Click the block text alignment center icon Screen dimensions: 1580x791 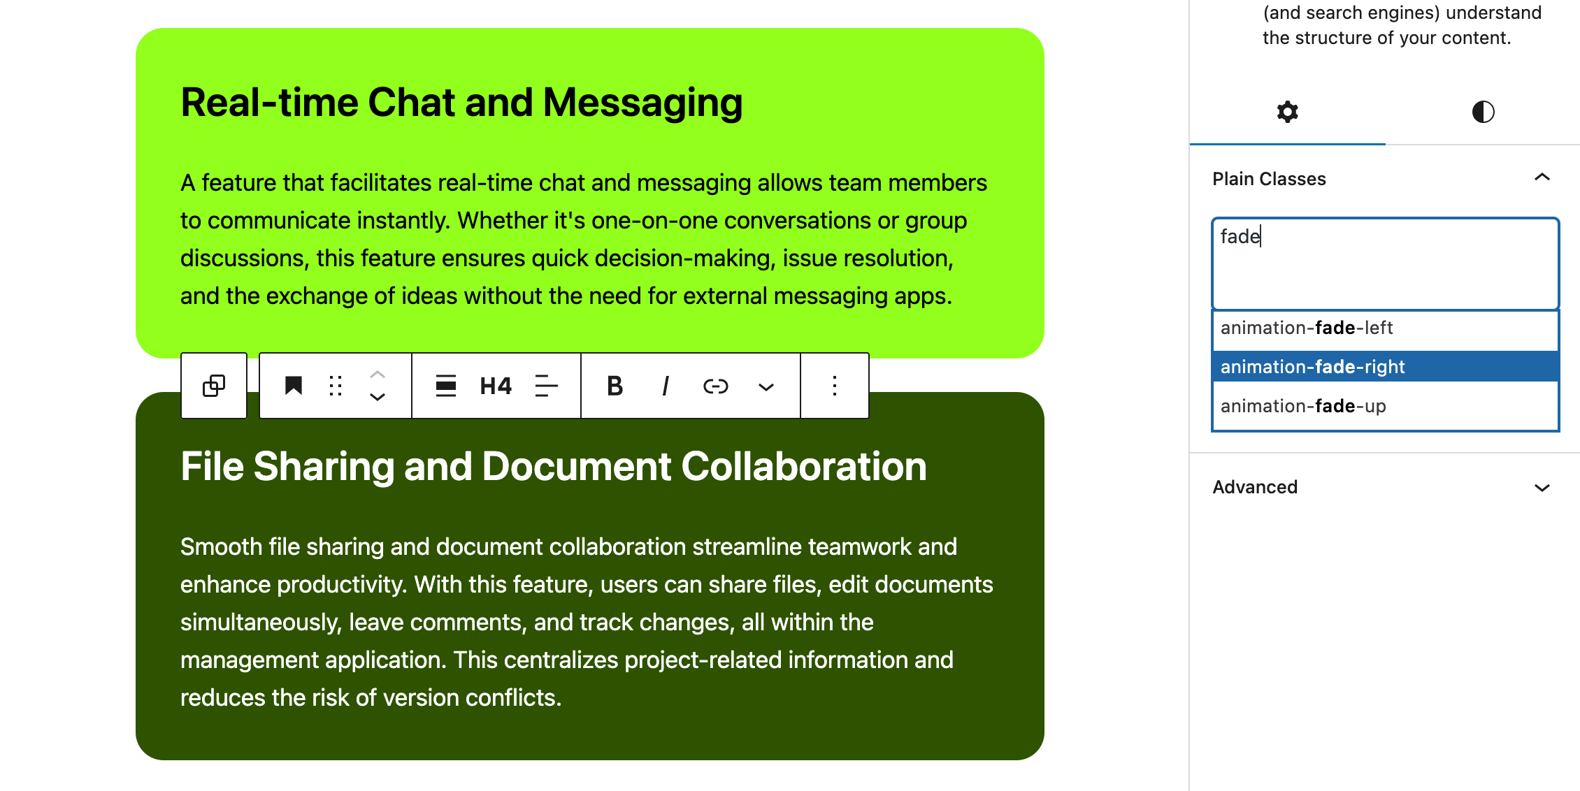tap(550, 386)
